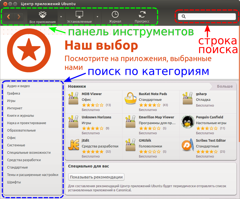
Task: Open the BasKet Note Pads title
Action: pos(153,94)
